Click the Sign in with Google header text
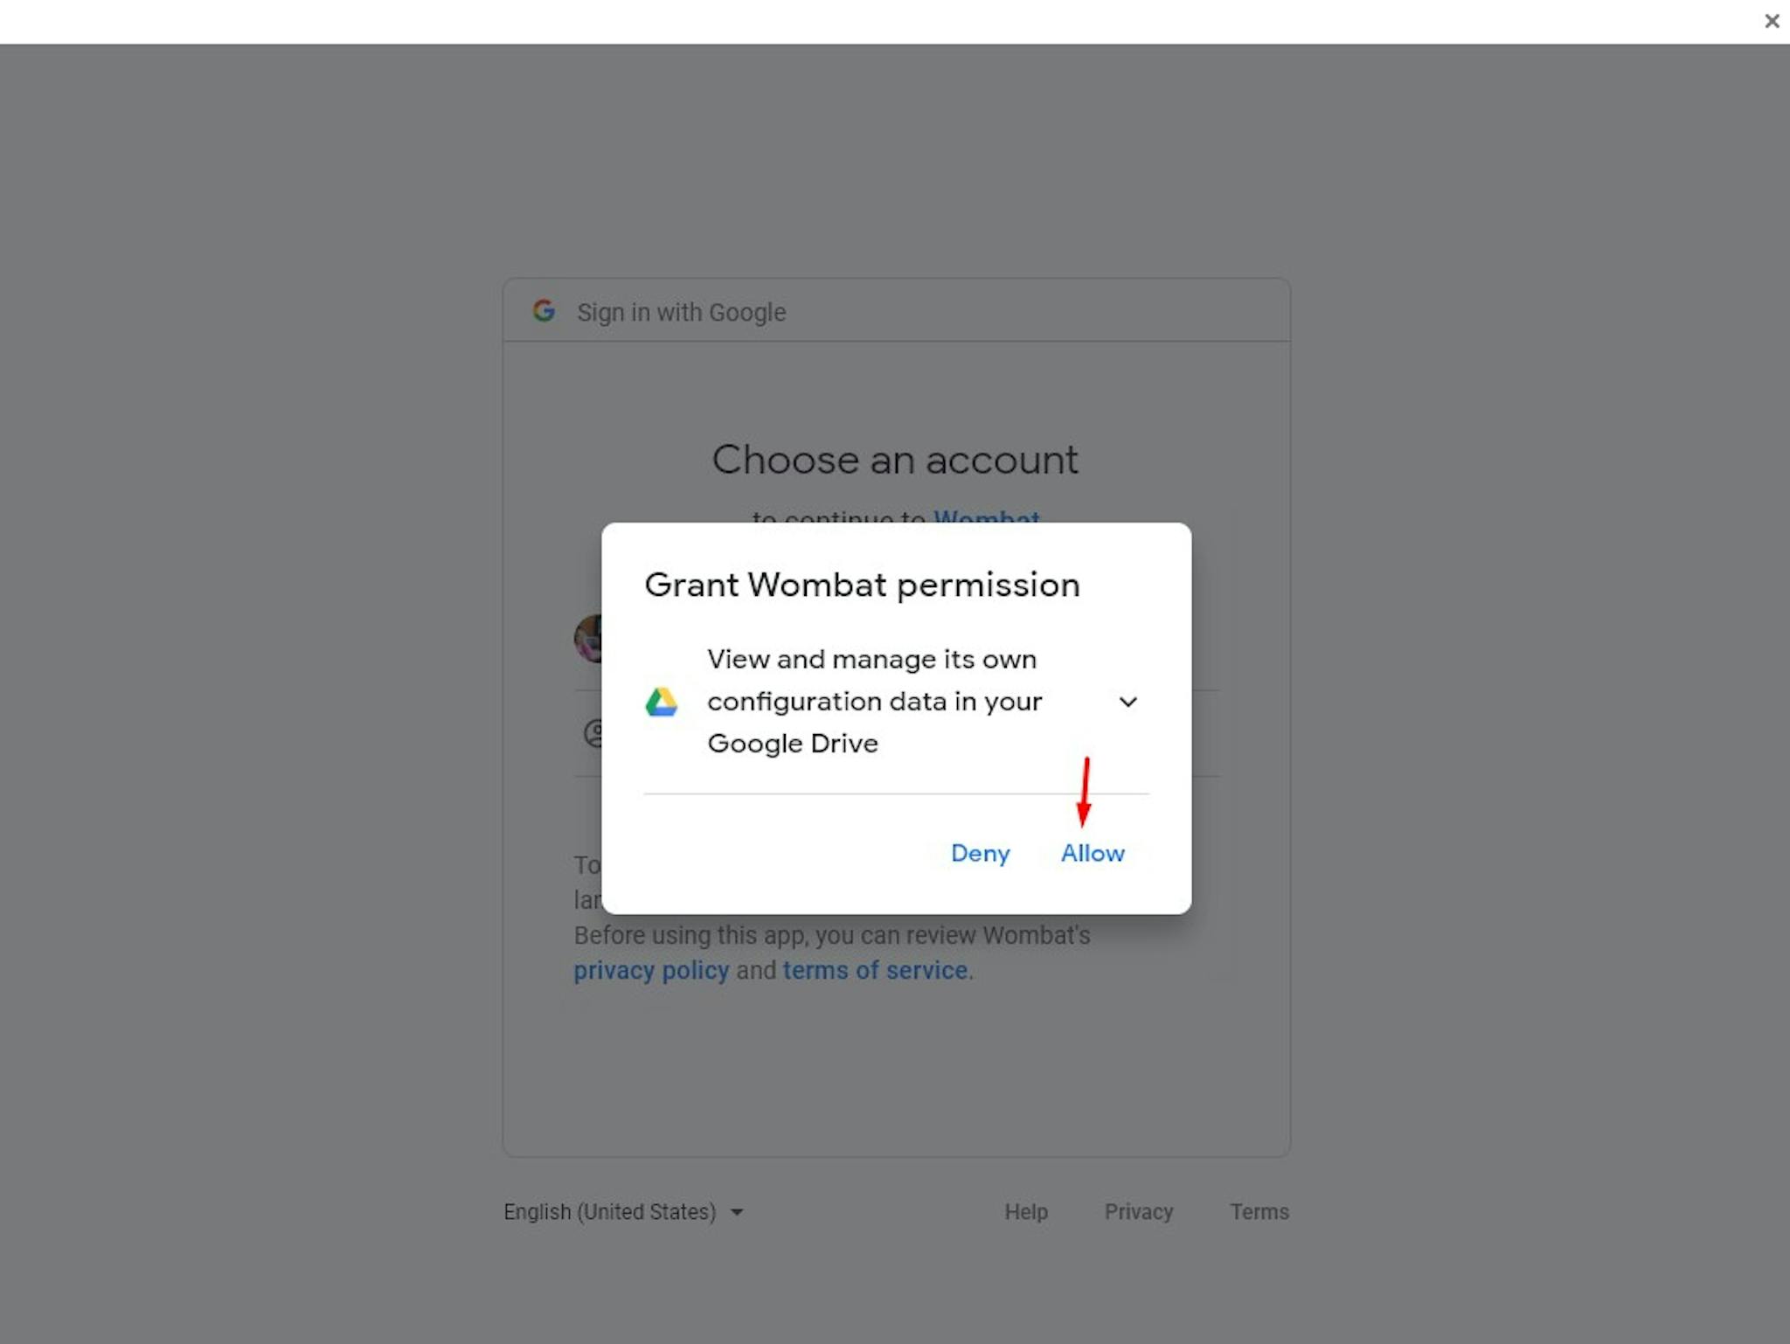The height and width of the screenshot is (1344, 1790). pyautogui.click(x=681, y=312)
